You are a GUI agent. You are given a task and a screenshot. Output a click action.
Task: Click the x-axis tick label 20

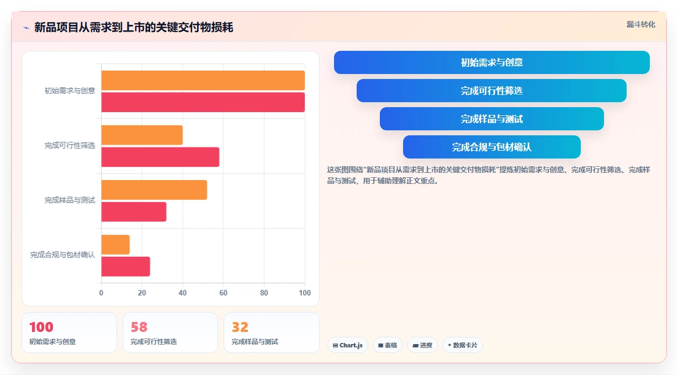pyautogui.click(x=142, y=293)
